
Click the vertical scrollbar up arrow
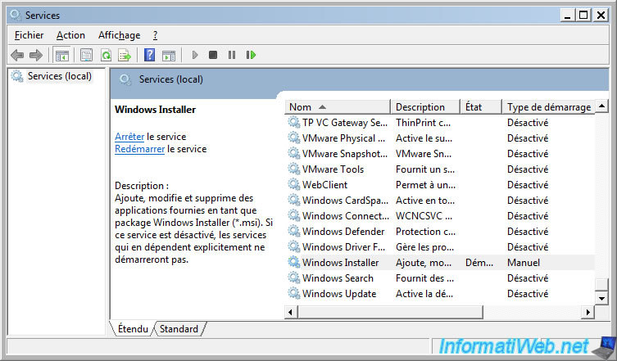[601, 106]
